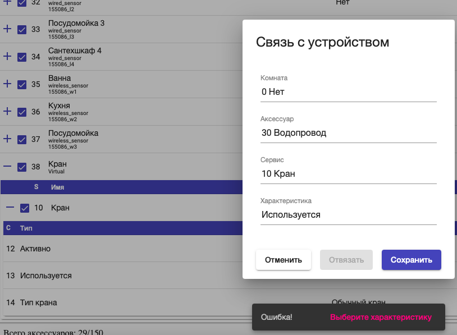Click 155086_w3 identifier text
This screenshot has width=457, height=335.
(x=62, y=147)
